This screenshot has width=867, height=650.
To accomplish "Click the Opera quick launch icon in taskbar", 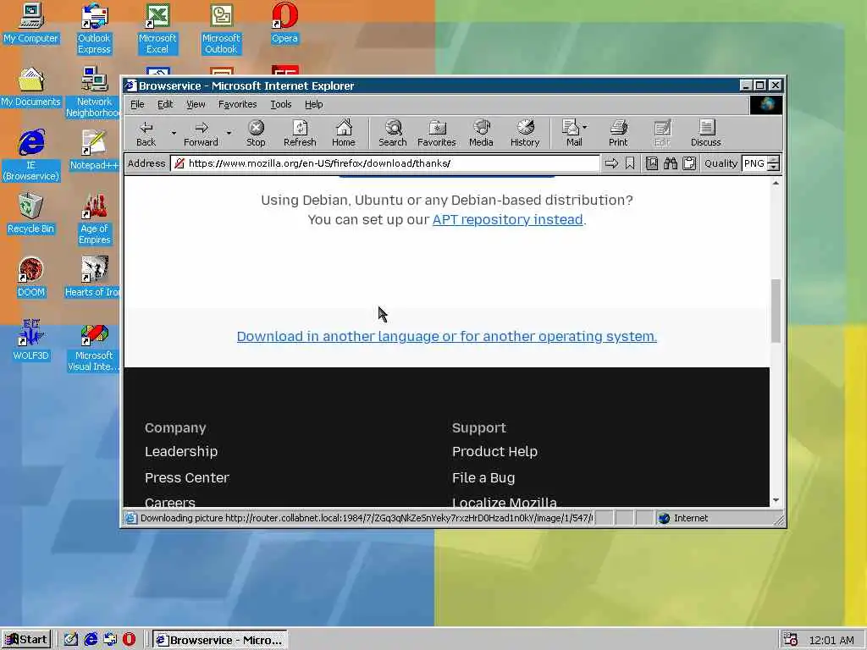I will coord(129,640).
